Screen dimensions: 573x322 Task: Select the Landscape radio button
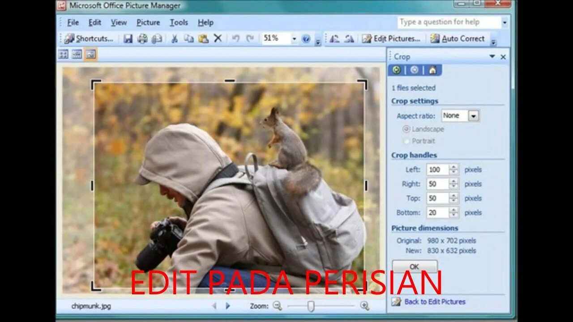click(x=406, y=129)
